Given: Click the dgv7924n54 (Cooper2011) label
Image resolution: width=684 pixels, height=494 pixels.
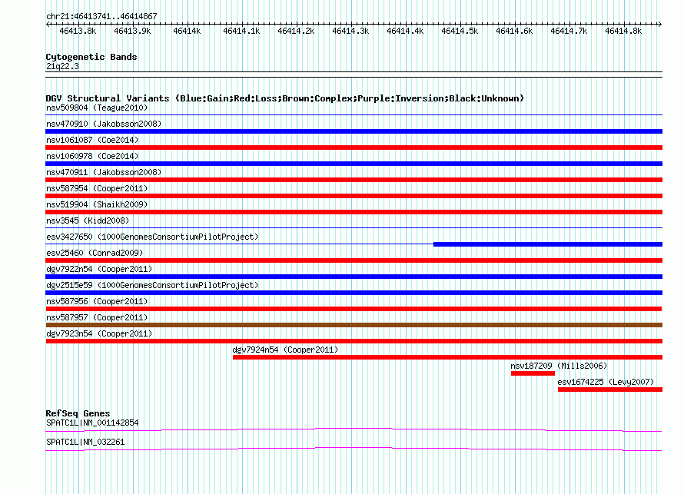Looking at the screenshot, I should [x=285, y=350].
